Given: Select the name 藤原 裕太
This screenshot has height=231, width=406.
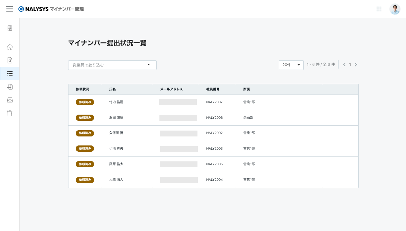Looking at the screenshot, I should 116,164.
